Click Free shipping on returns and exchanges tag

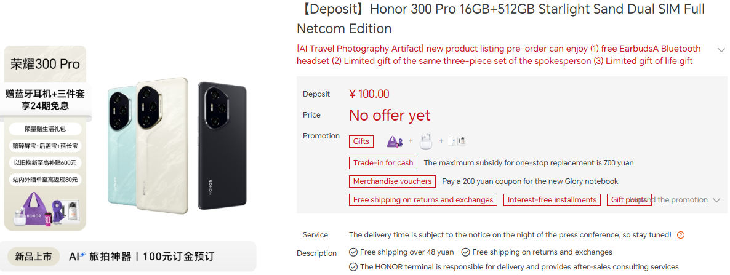click(423, 200)
